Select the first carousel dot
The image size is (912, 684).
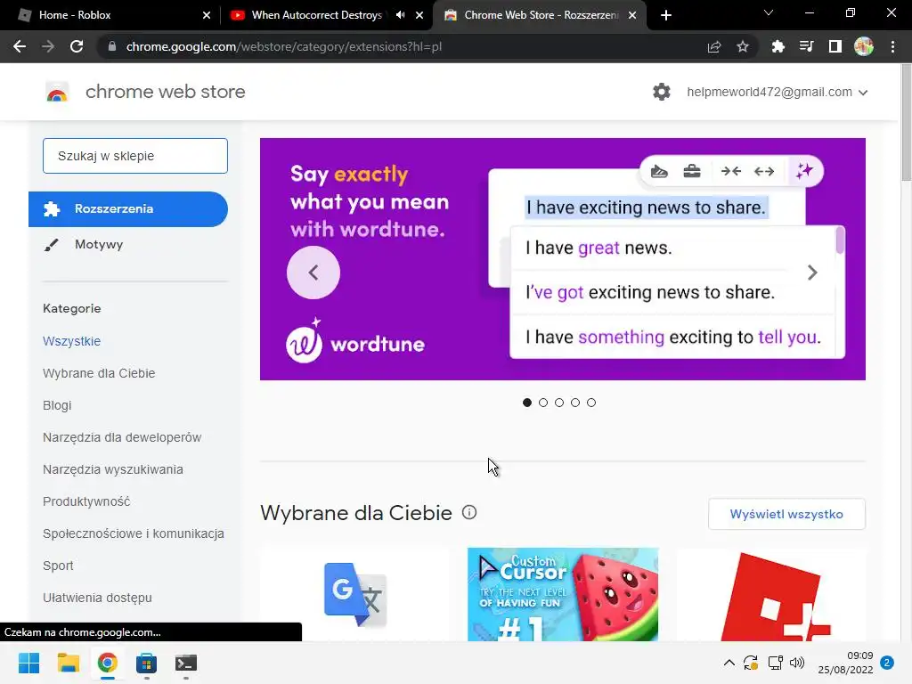[x=527, y=403]
